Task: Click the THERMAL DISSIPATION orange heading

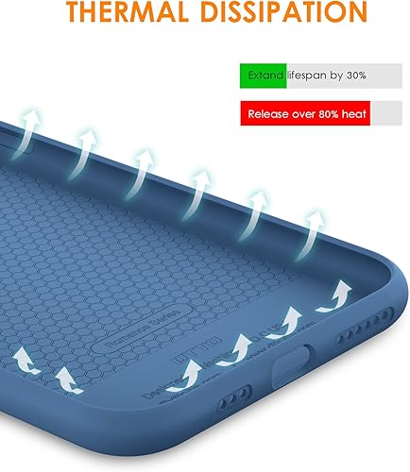Action: coord(216,11)
